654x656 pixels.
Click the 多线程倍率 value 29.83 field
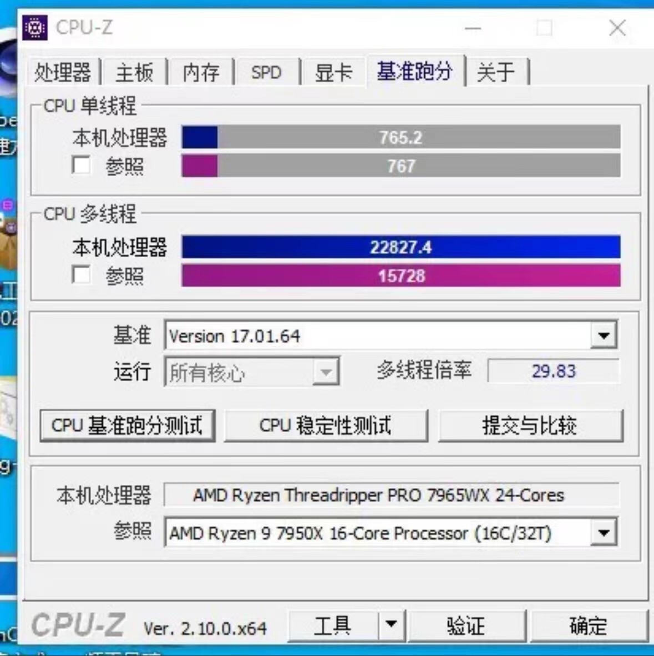click(x=554, y=371)
